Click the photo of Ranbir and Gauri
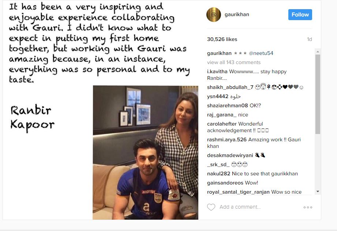 146,153
